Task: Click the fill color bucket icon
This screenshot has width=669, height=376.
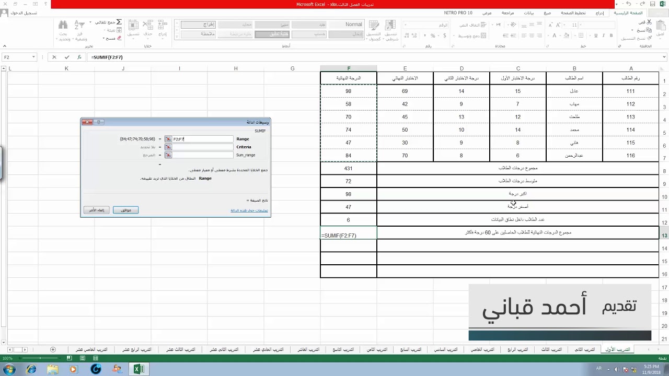Action: tap(566, 36)
